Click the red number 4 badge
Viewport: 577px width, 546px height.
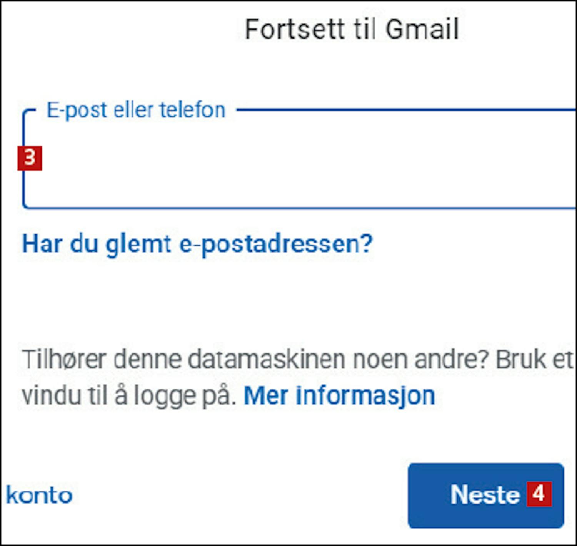(x=539, y=494)
